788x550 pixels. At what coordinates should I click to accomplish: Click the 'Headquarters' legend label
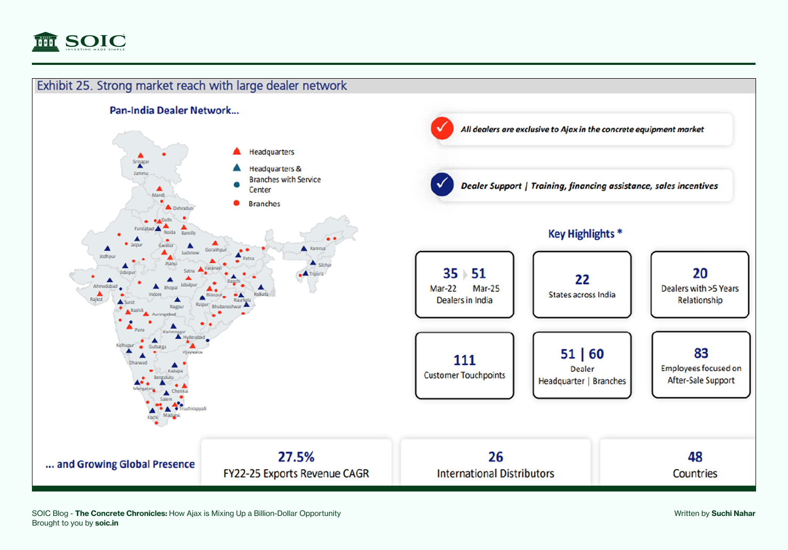coord(272,152)
